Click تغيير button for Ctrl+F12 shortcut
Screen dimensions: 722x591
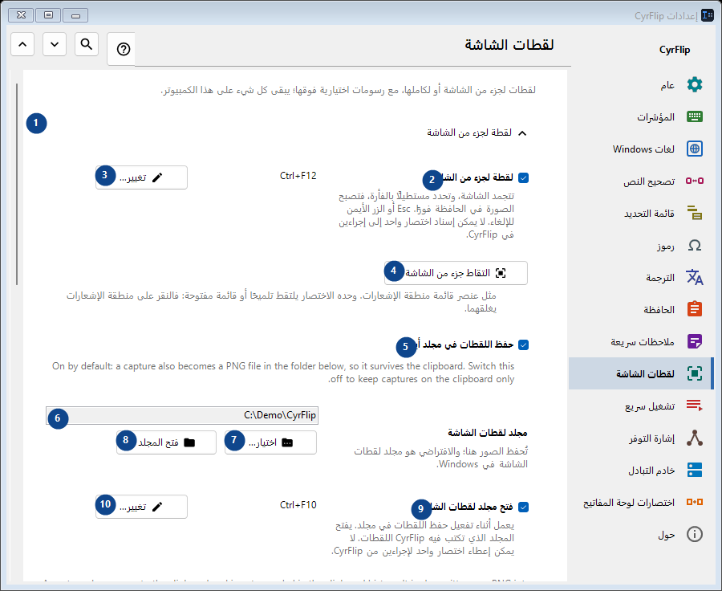141,177
